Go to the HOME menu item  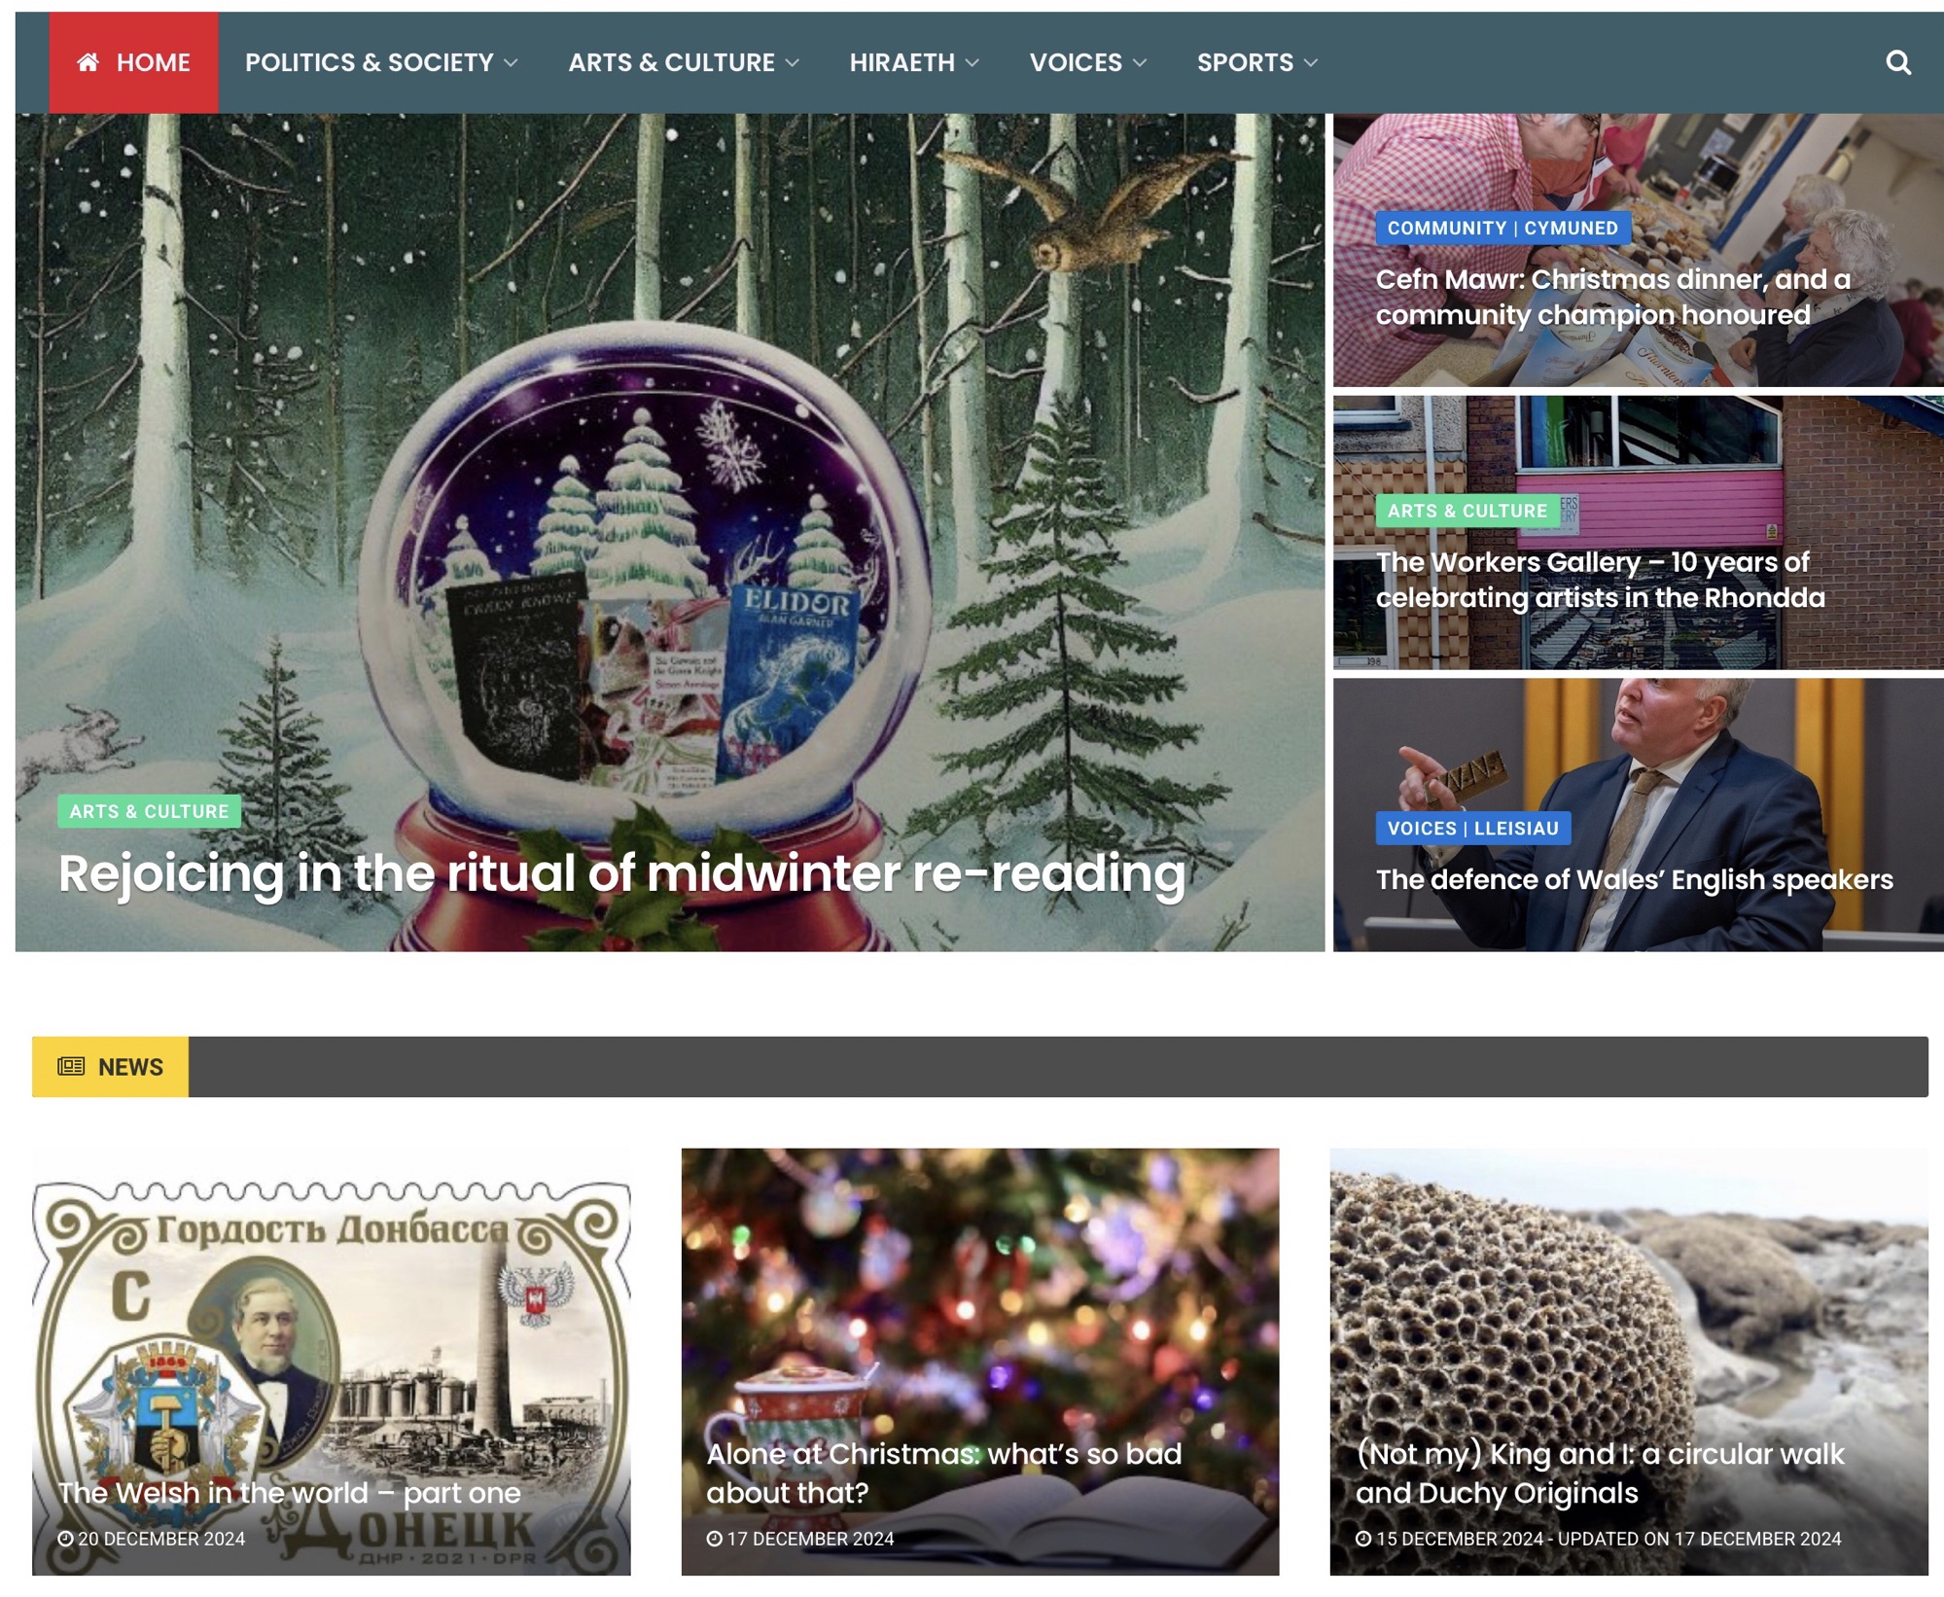[134, 62]
